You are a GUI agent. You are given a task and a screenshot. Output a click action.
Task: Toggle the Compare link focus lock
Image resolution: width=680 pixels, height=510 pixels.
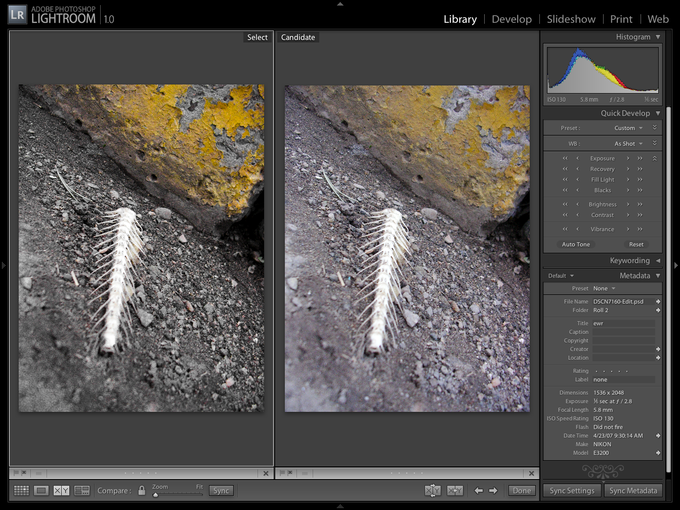click(142, 490)
